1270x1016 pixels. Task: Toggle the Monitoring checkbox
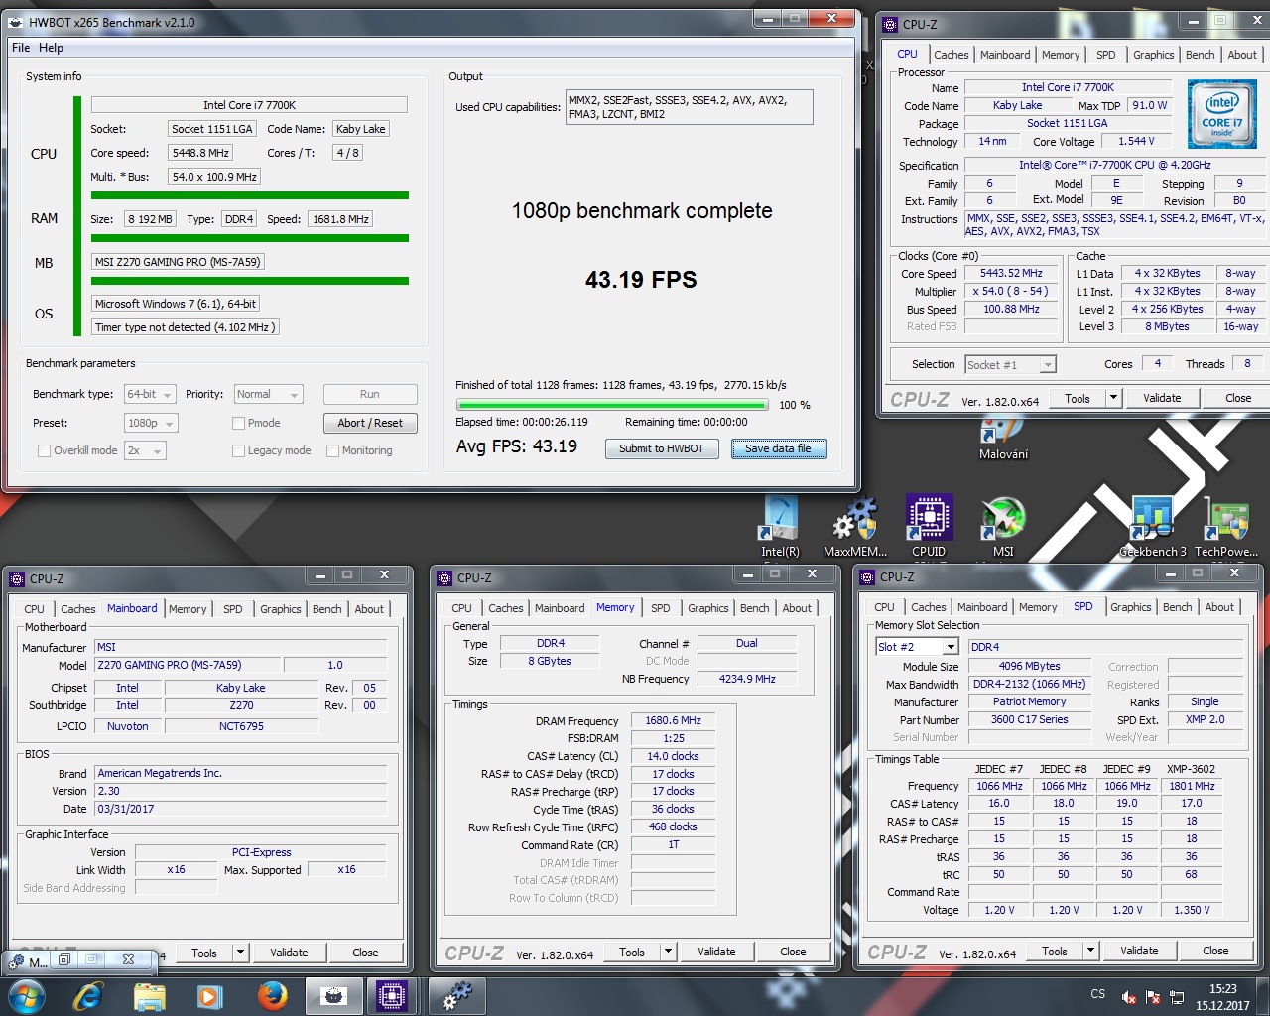(332, 450)
